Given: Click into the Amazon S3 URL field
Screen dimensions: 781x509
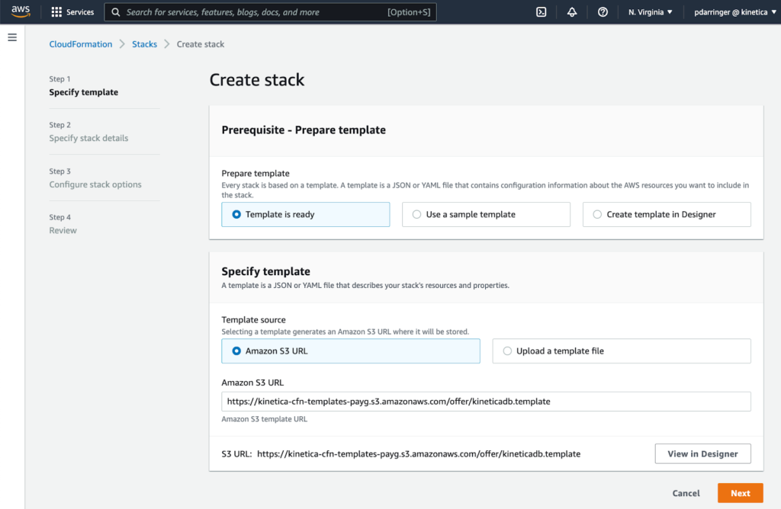Looking at the screenshot, I should point(486,401).
